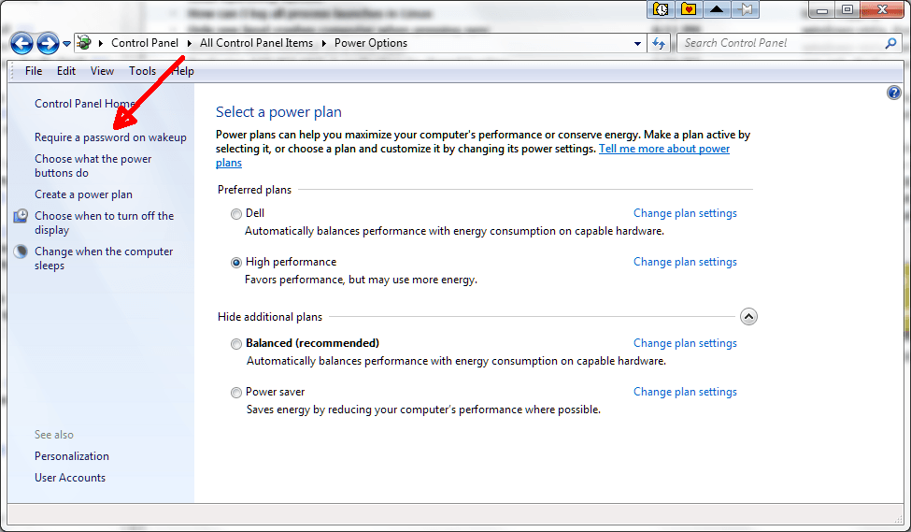
Task: Click the magnifier icon in the search box
Action: coord(890,43)
